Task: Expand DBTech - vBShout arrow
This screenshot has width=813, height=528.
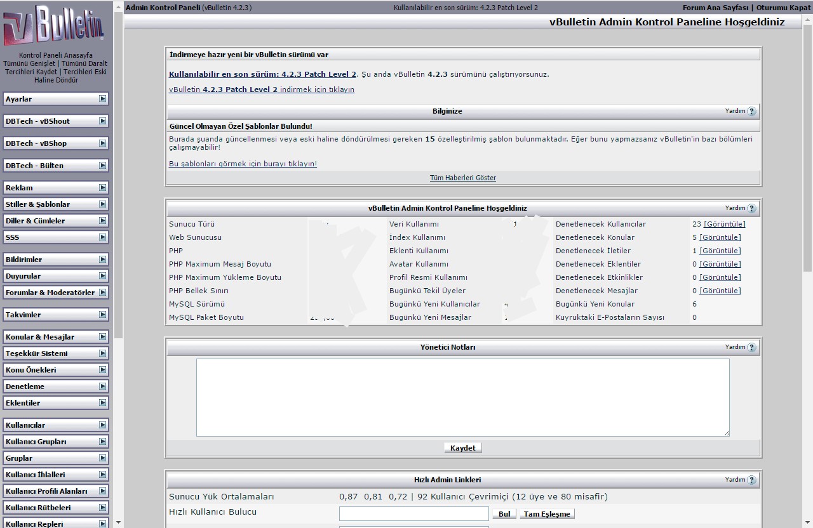Action: [x=102, y=121]
